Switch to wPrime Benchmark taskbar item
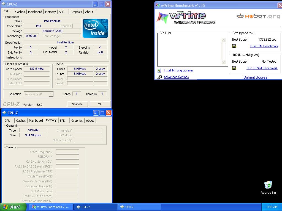282x211 pixels. point(51,207)
